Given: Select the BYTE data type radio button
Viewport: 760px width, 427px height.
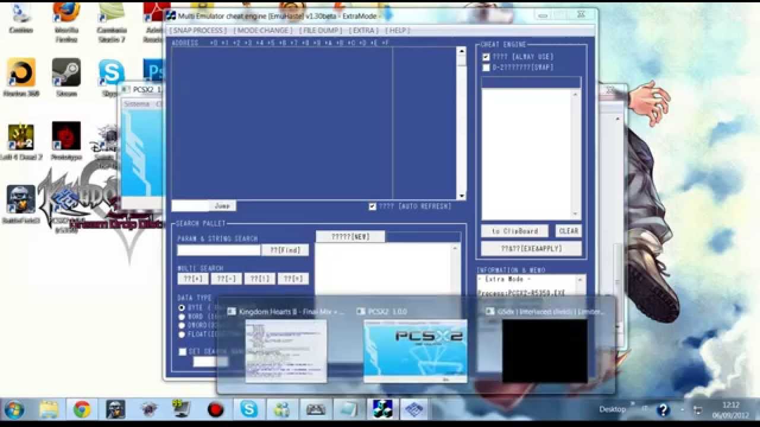Looking at the screenshot, I should pos(182,308).
